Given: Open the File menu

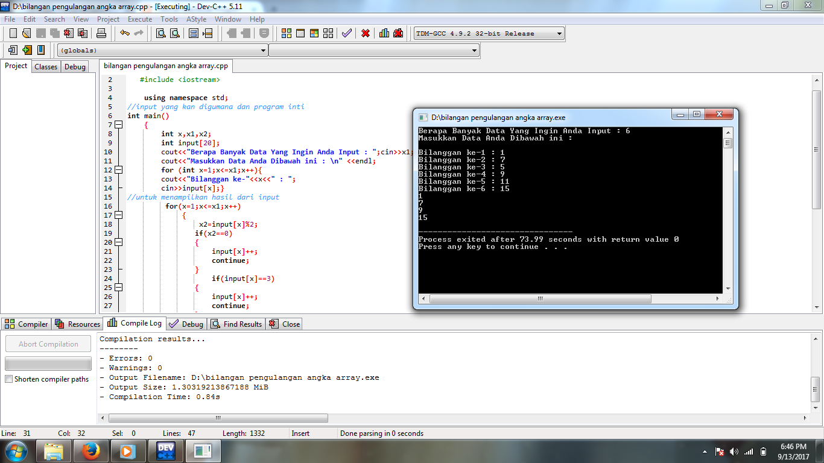Looking at the screenshot, I should coord(10,19).
